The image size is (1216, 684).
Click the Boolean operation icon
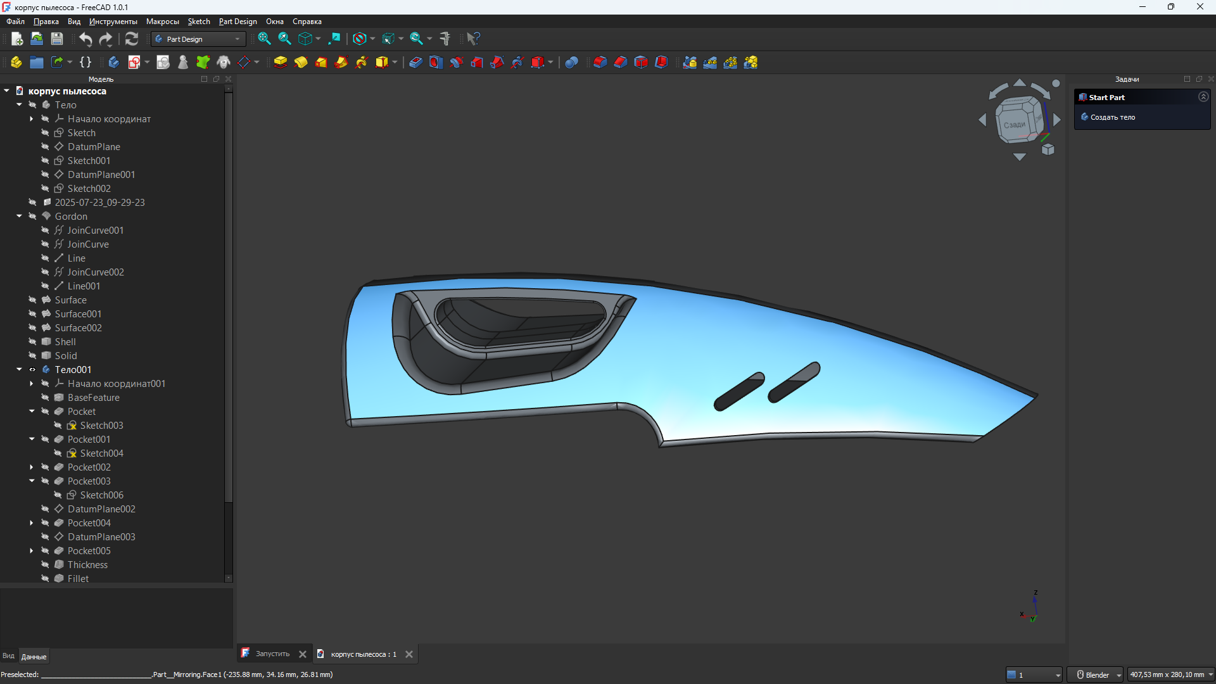[571, 62]
